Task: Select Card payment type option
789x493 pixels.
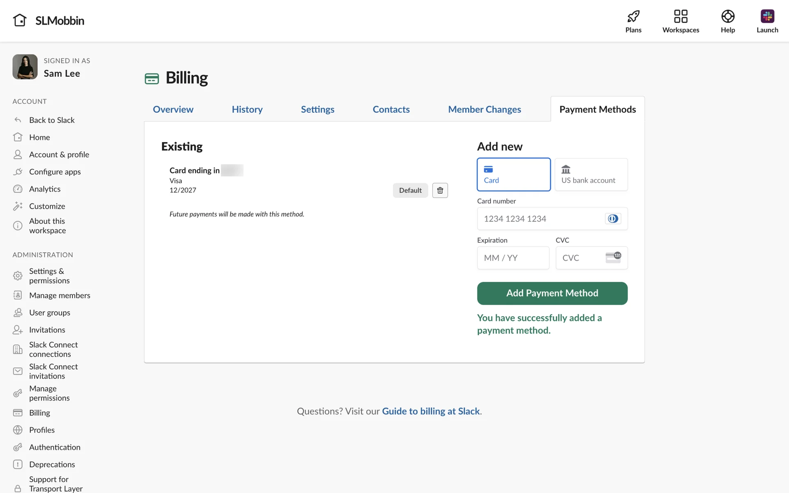Action: (x=513, y=175)
